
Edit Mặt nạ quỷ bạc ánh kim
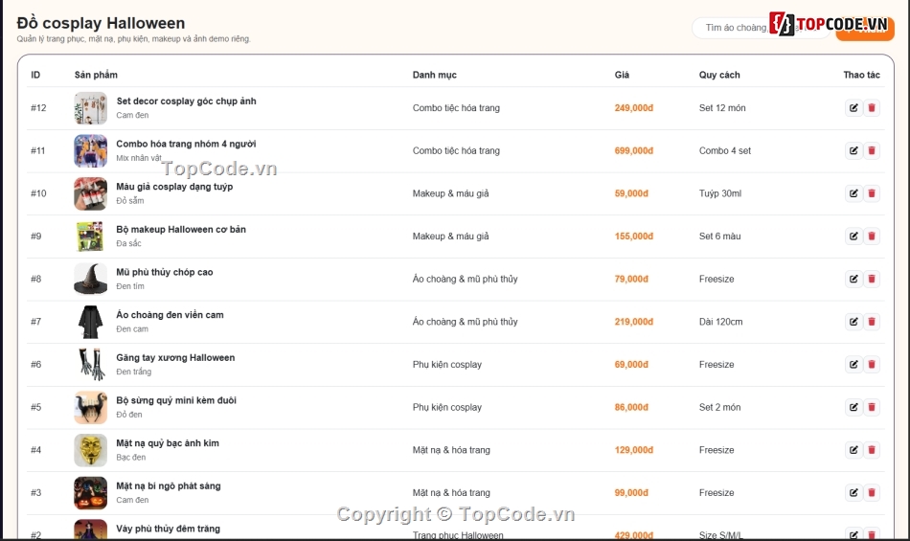pyautogui.click(x=853, y=450)
